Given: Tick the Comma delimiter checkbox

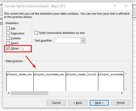Looking at the screenshot, I should pyautogui.click(x=8, y=38).
